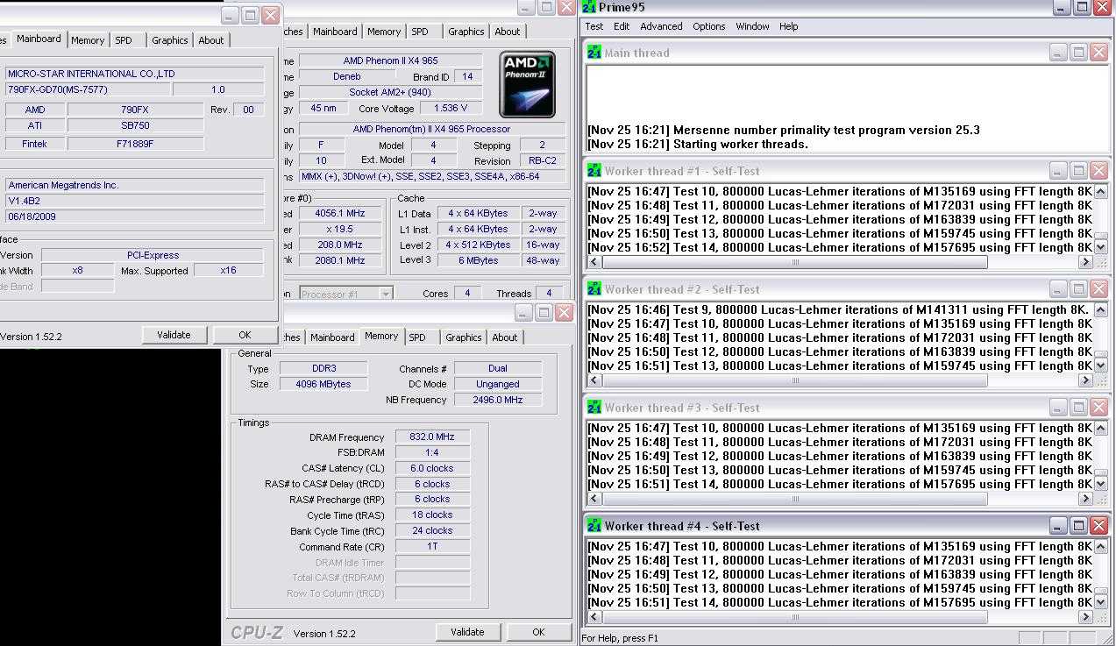
Task: Open the Test menu in Prime95
Action: coord(594,26)
